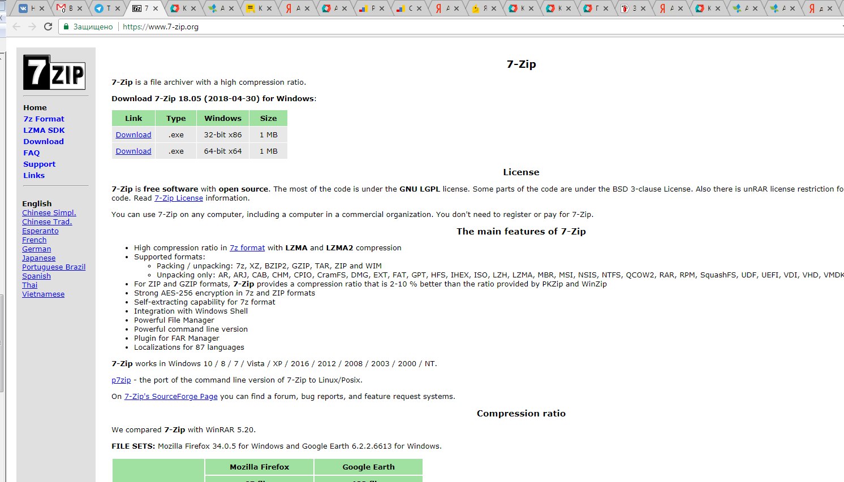Click the 7-Zip logo image
This screenshot has width=844, height=482.
click(54, 72)
